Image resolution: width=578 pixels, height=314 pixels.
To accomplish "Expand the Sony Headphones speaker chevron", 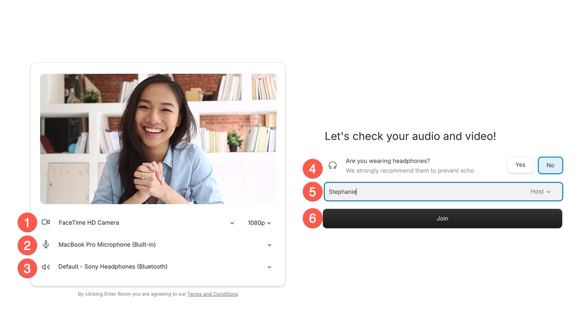I will point(269,267).
